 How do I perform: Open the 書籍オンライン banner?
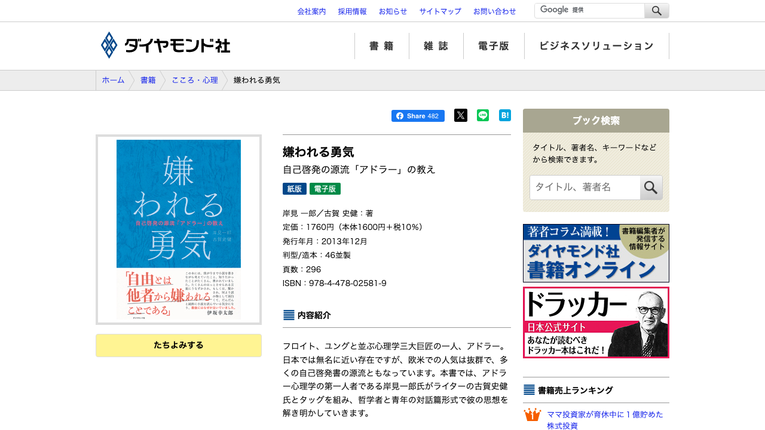click(596, 253)
